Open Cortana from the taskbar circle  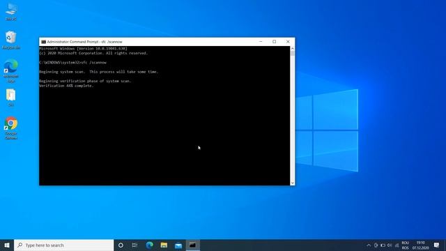(121, 245)
